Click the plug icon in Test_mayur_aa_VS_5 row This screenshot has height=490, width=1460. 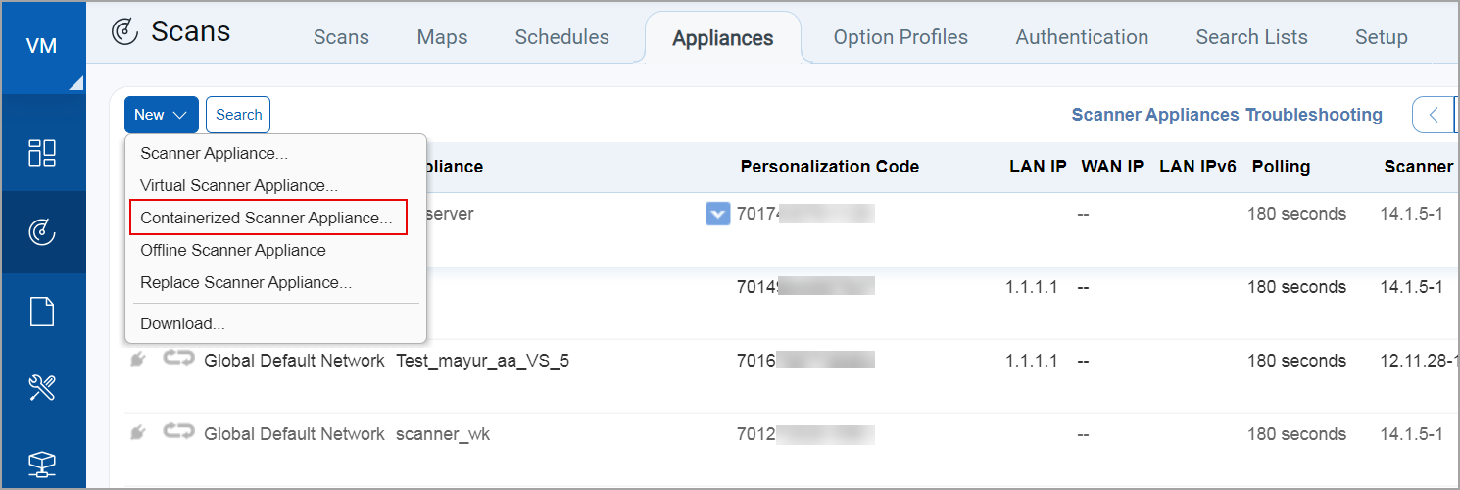click(138, 361)
